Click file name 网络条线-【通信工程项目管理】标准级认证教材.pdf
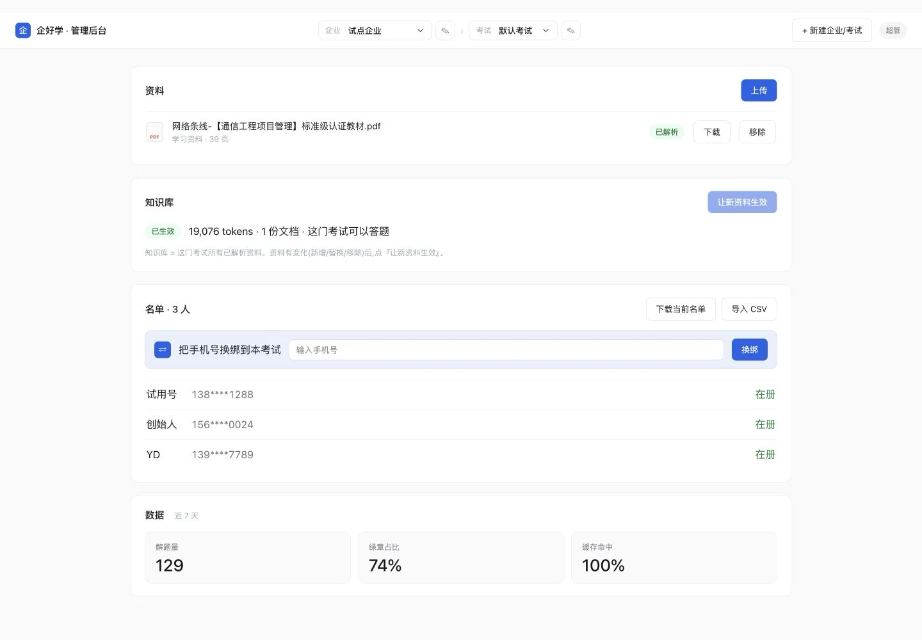This screenshot has width=922, height=640. 276,126
